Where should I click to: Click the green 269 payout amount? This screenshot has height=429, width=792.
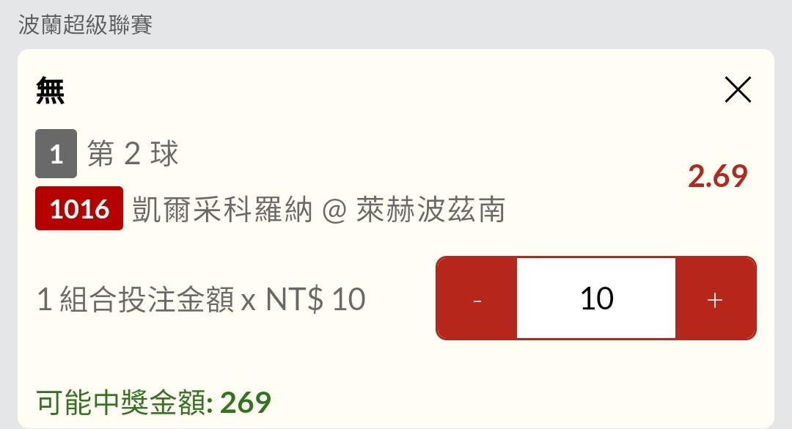[246, 403]
